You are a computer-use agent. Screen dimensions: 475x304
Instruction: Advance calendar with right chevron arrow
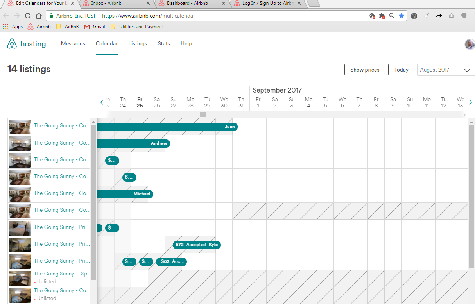(471, 102)
